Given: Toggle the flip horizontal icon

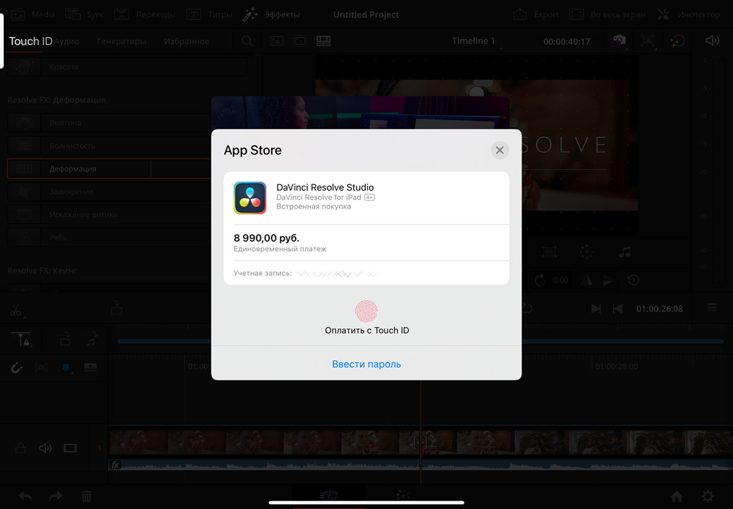Looking at the screenshot, I should point(586,280).
